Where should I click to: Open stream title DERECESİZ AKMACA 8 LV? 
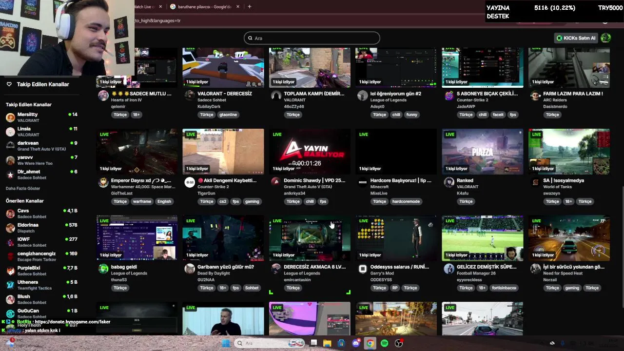pyautogui.click(x=315, y=267)
